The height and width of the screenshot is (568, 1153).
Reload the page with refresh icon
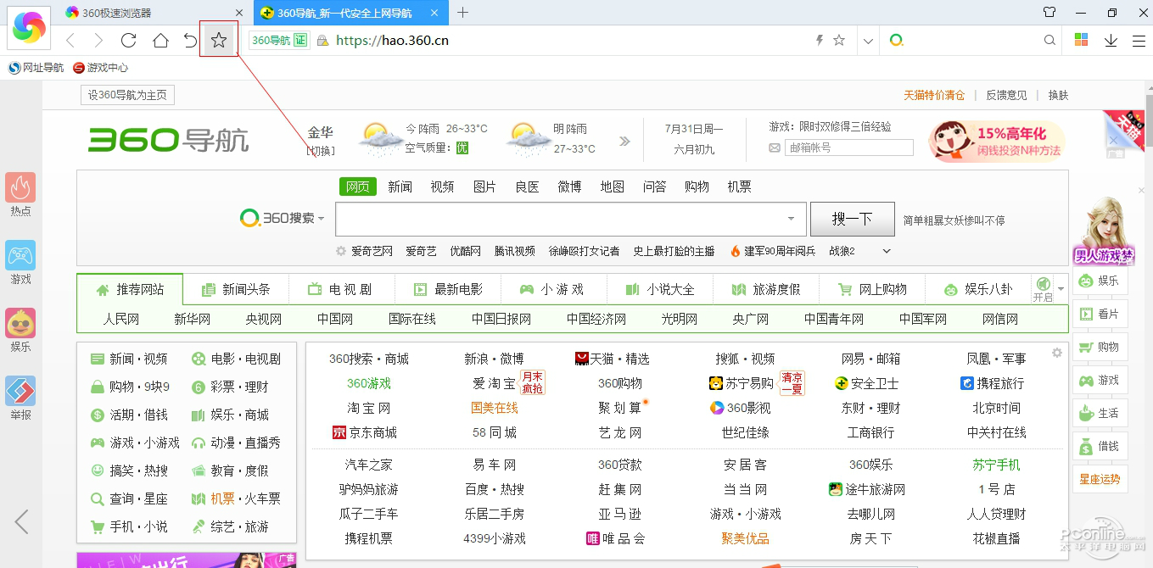point(129,41)
